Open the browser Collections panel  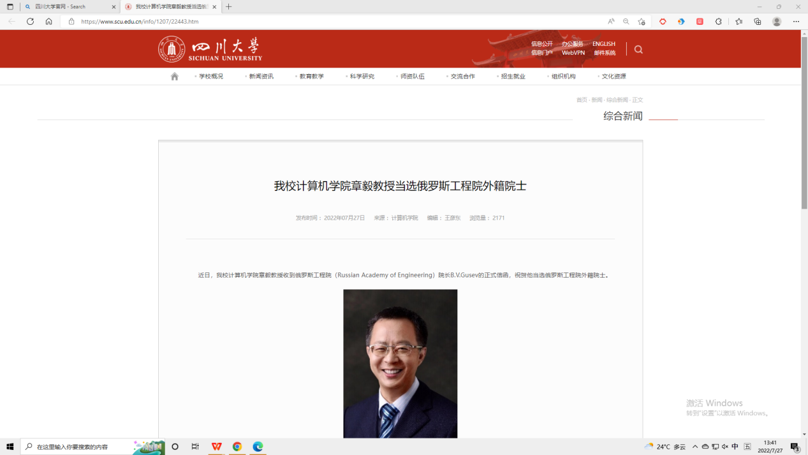click(x=756, y=21)
